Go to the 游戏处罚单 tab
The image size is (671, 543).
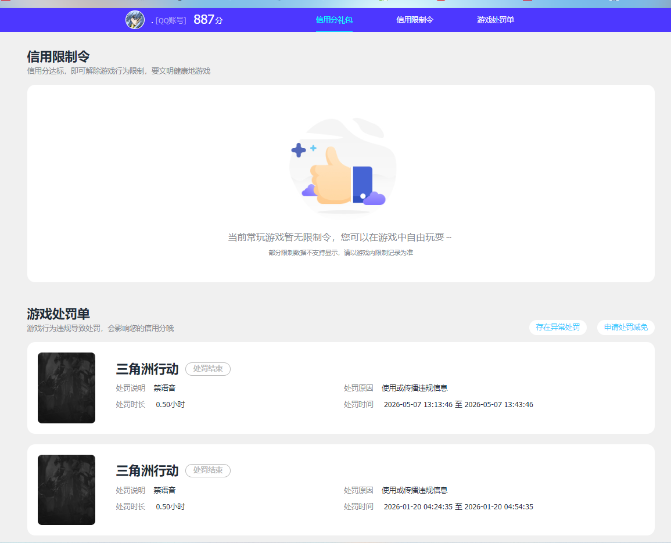[x=496, y=20]
